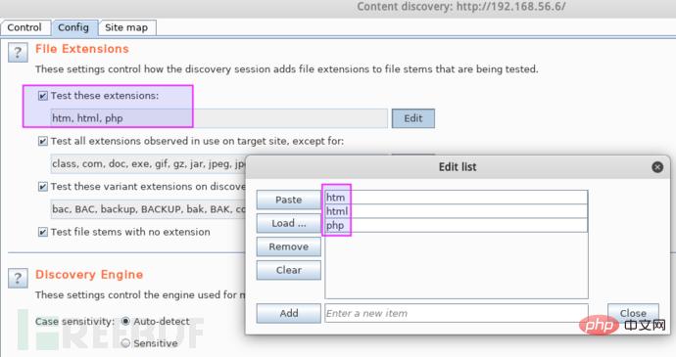Click the 'htm, html, php' extensions field
This screenshot has width=676, height=357.
click(219, 118)
